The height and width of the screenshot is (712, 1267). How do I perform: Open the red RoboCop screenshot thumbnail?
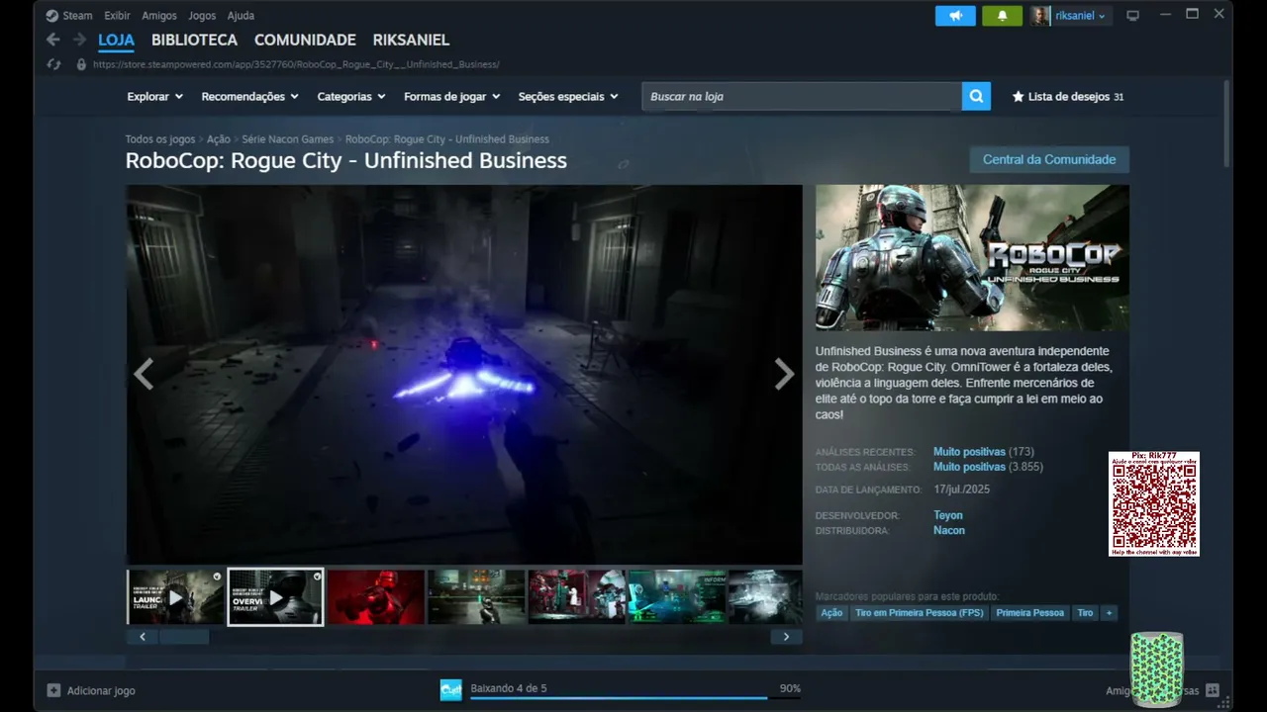[376, 597]
